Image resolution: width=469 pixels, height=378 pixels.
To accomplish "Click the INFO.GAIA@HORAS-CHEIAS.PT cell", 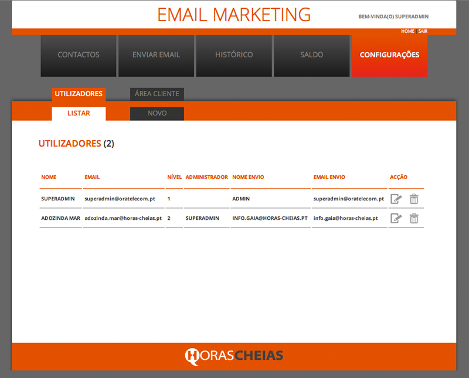I will pos(270,219).
